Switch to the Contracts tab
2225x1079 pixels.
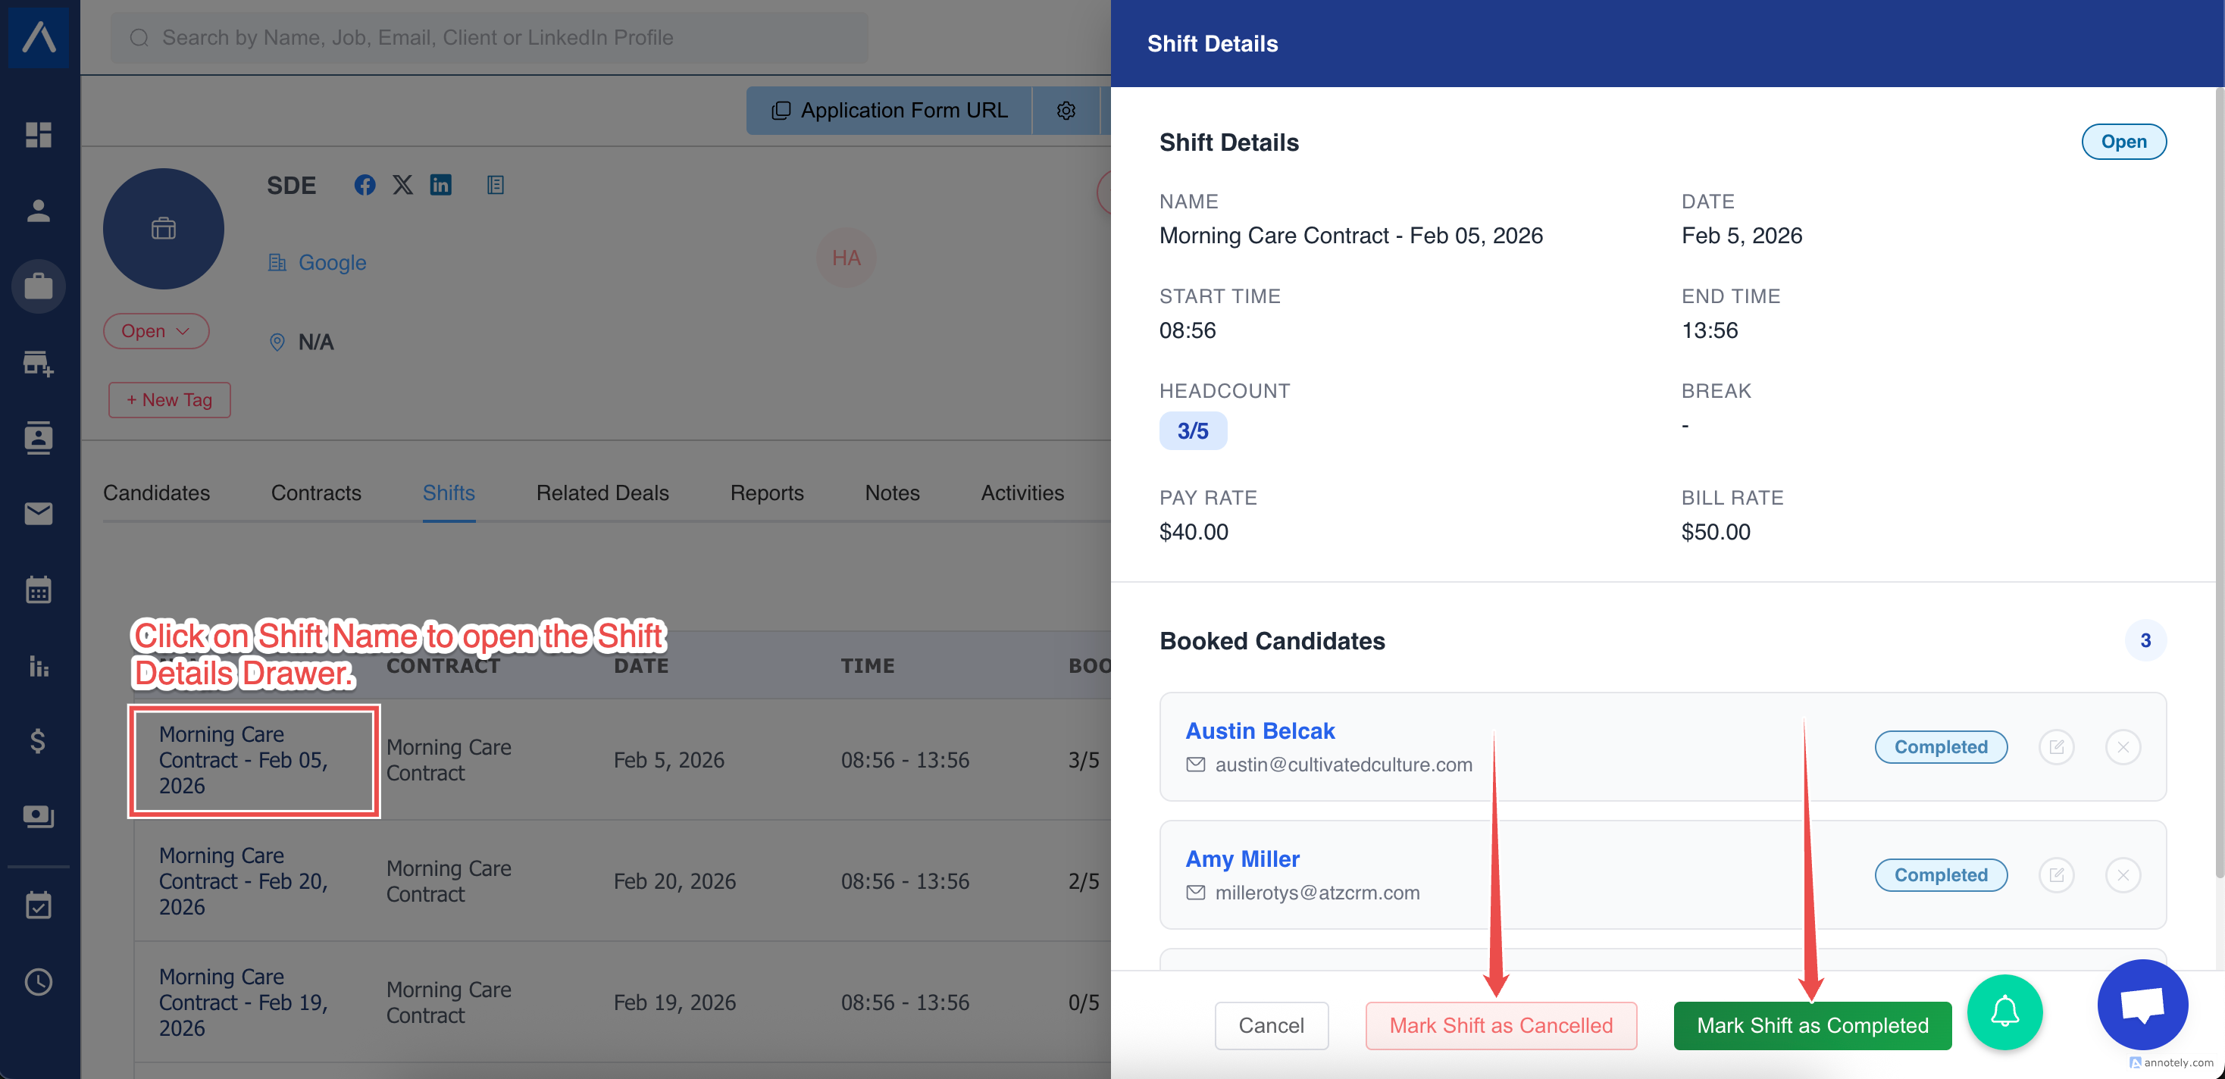point(316,493)
